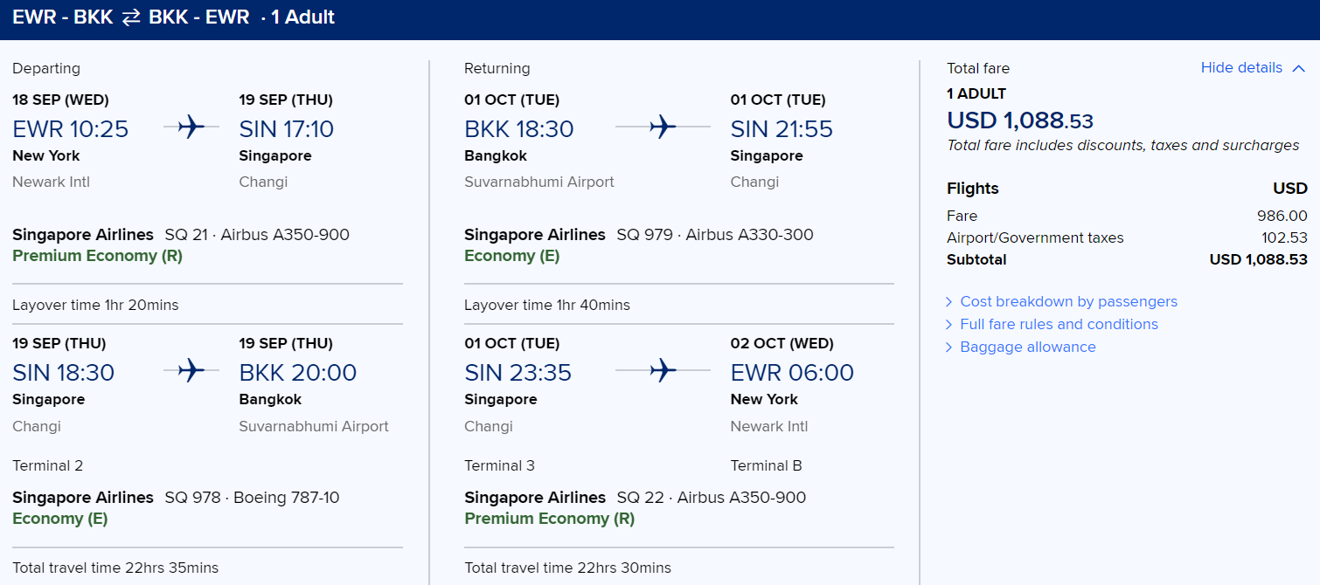Click the Premium Economy (R) label for SQ 22

tap(549, 519)
